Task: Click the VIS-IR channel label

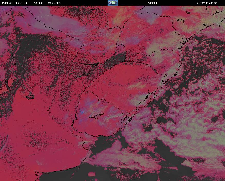Action: coord(152,3)
